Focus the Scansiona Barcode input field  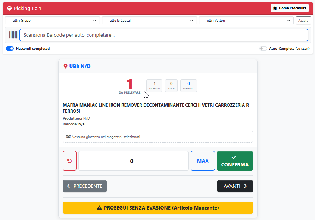click(163, 35)
